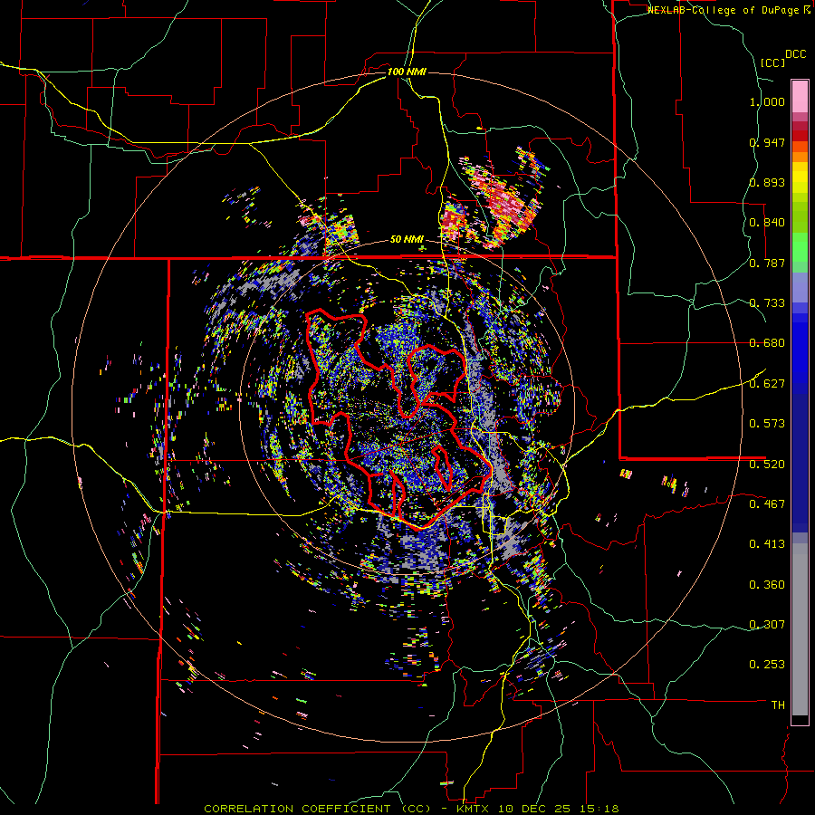Image resolution: width=815 pixels, height=815 pixels.
Task: Select the 0.520 legend value
Action: coord(767,465)
